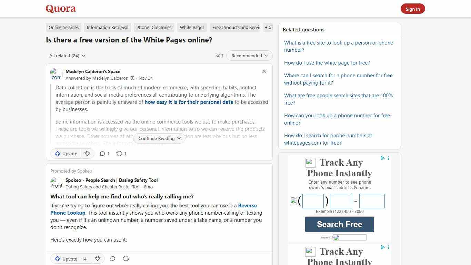Screen dimensions: 471x265
Task: Share the Spokeo promoted post
Action: tap(126, 258)
